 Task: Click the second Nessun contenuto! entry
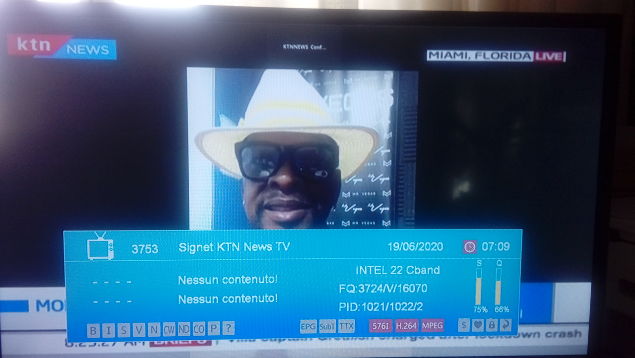pyautogui.click(x=228, y=299)
